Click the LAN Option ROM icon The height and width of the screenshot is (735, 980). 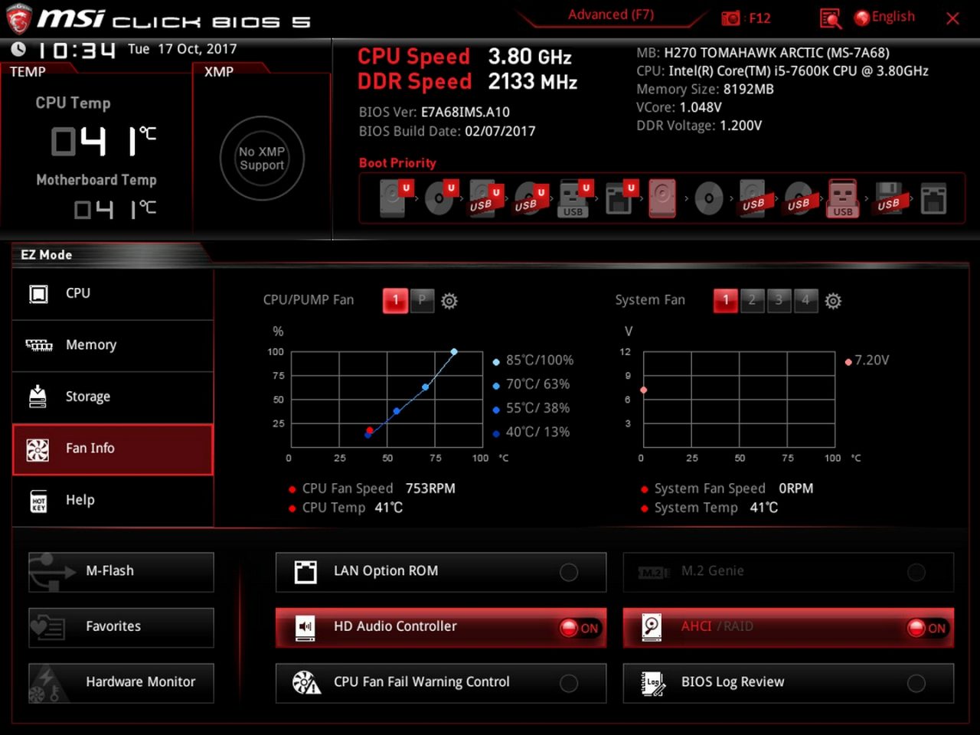pyautogui.click(x=305, y=572)
